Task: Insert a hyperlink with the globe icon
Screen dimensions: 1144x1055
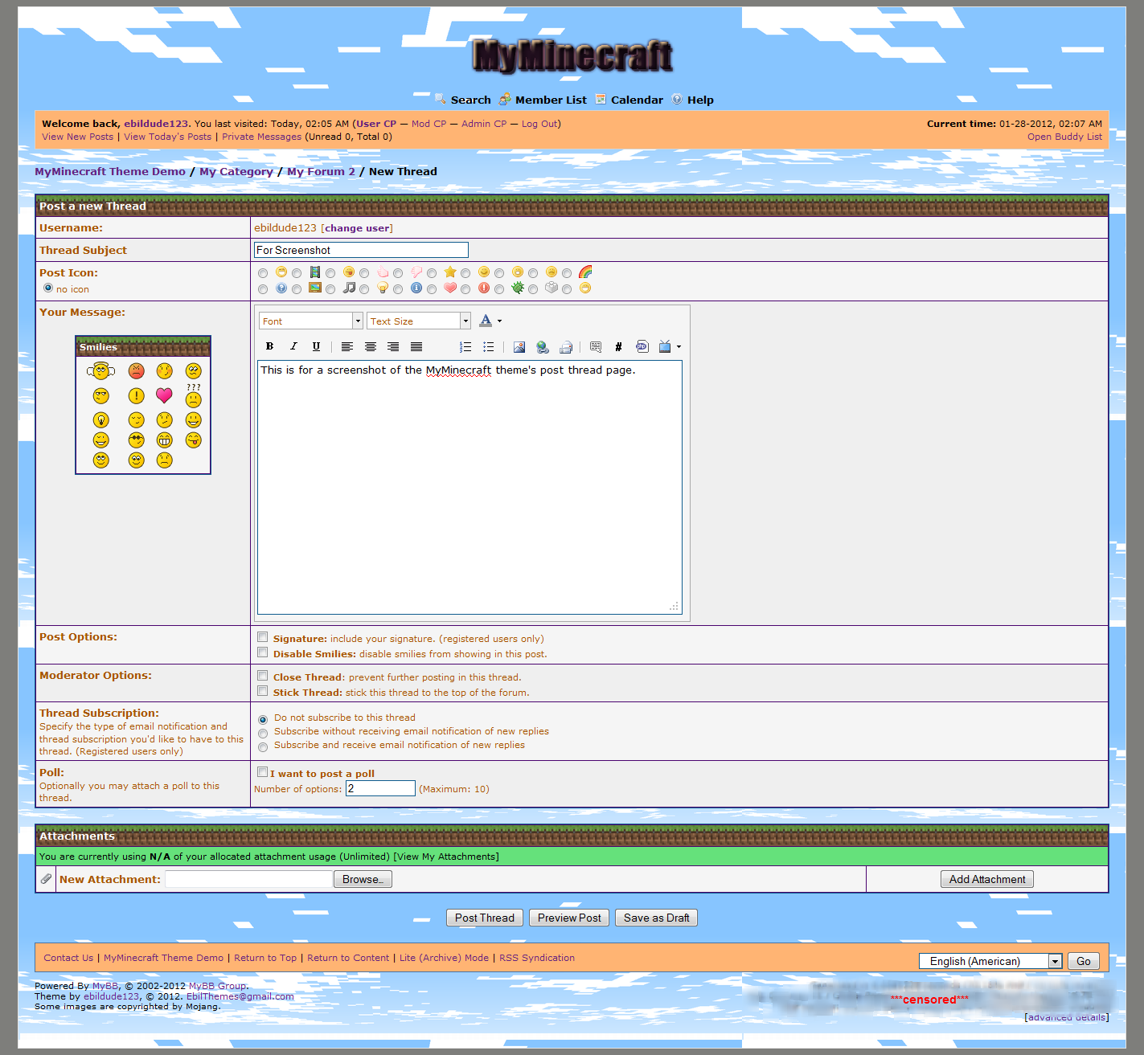Action: (x=543, y=347)
